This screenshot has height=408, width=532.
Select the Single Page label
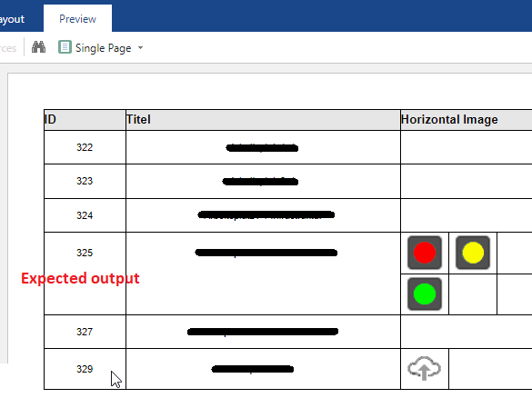coord(103,48)
